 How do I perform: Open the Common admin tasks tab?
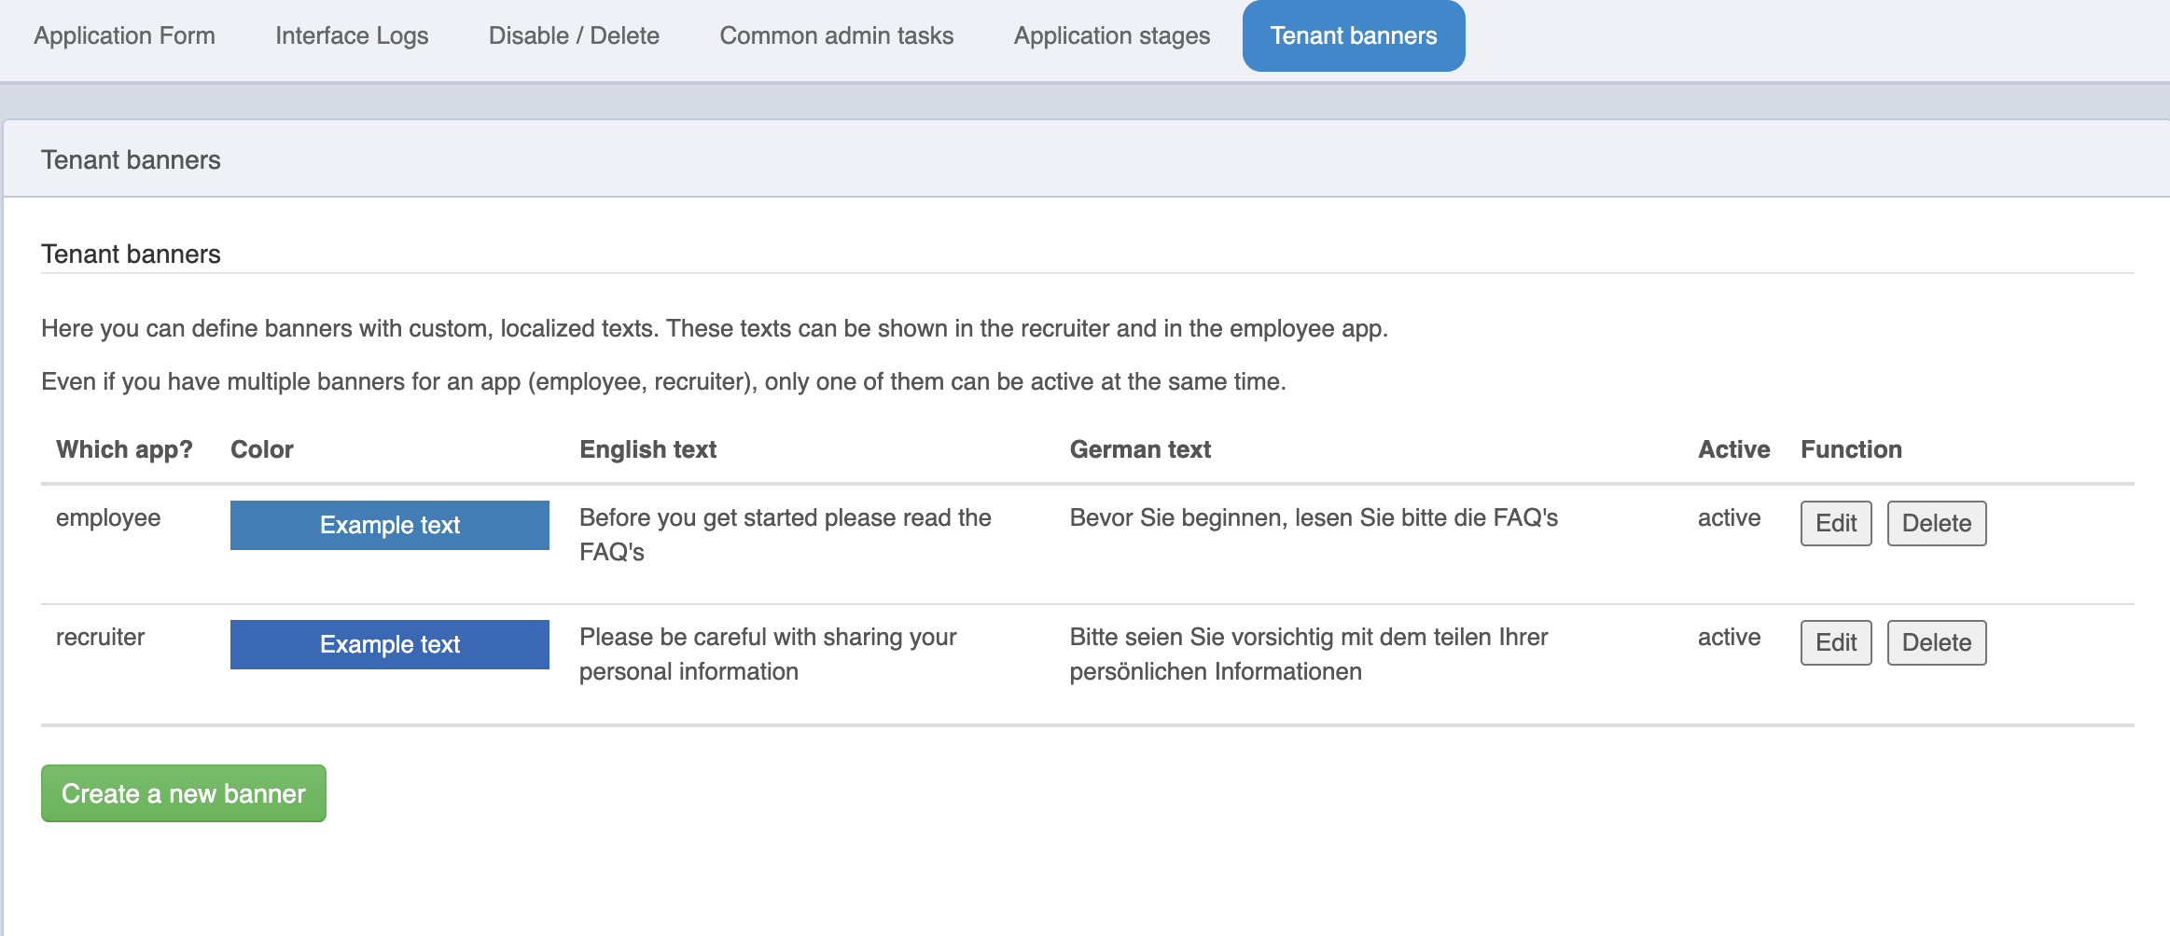pyautogui.click(x=836, y=35)
